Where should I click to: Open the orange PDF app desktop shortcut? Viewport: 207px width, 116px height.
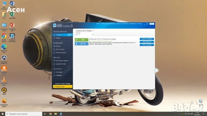click(x=4, y=70)
